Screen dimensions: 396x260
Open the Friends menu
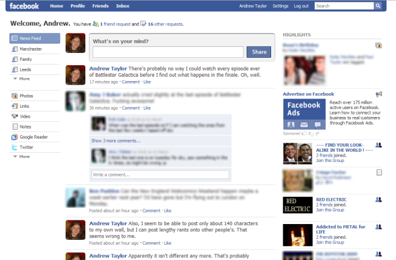[x=101, y=6]
